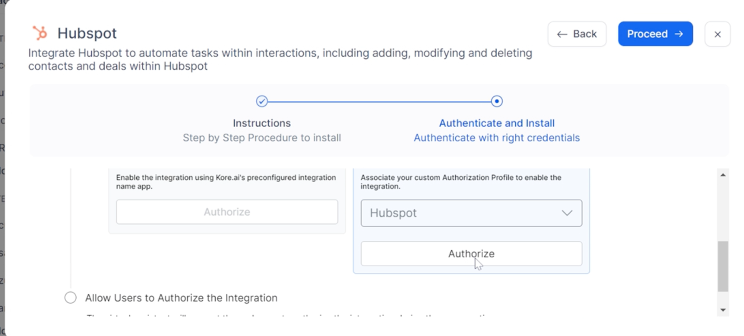Open the Hubspot authorization profile dropdown
The height and width of the screenshot is (336, 744).
point(471,213)
